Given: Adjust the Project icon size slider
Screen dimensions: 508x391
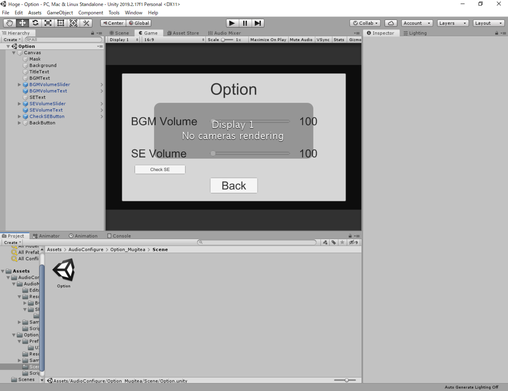Looking at the screenshot, I should tap(345, 380).
